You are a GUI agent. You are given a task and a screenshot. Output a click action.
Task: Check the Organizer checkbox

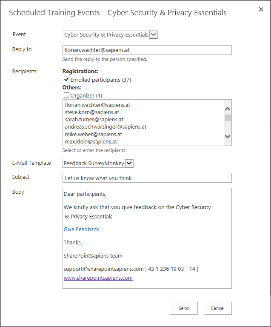click(66, 95)
